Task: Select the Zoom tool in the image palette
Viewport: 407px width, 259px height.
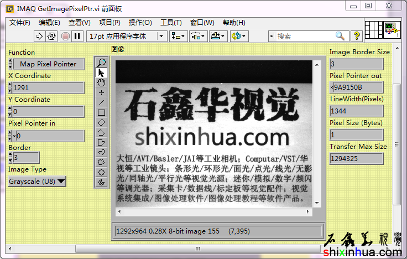Action: (x=101, y=63)
